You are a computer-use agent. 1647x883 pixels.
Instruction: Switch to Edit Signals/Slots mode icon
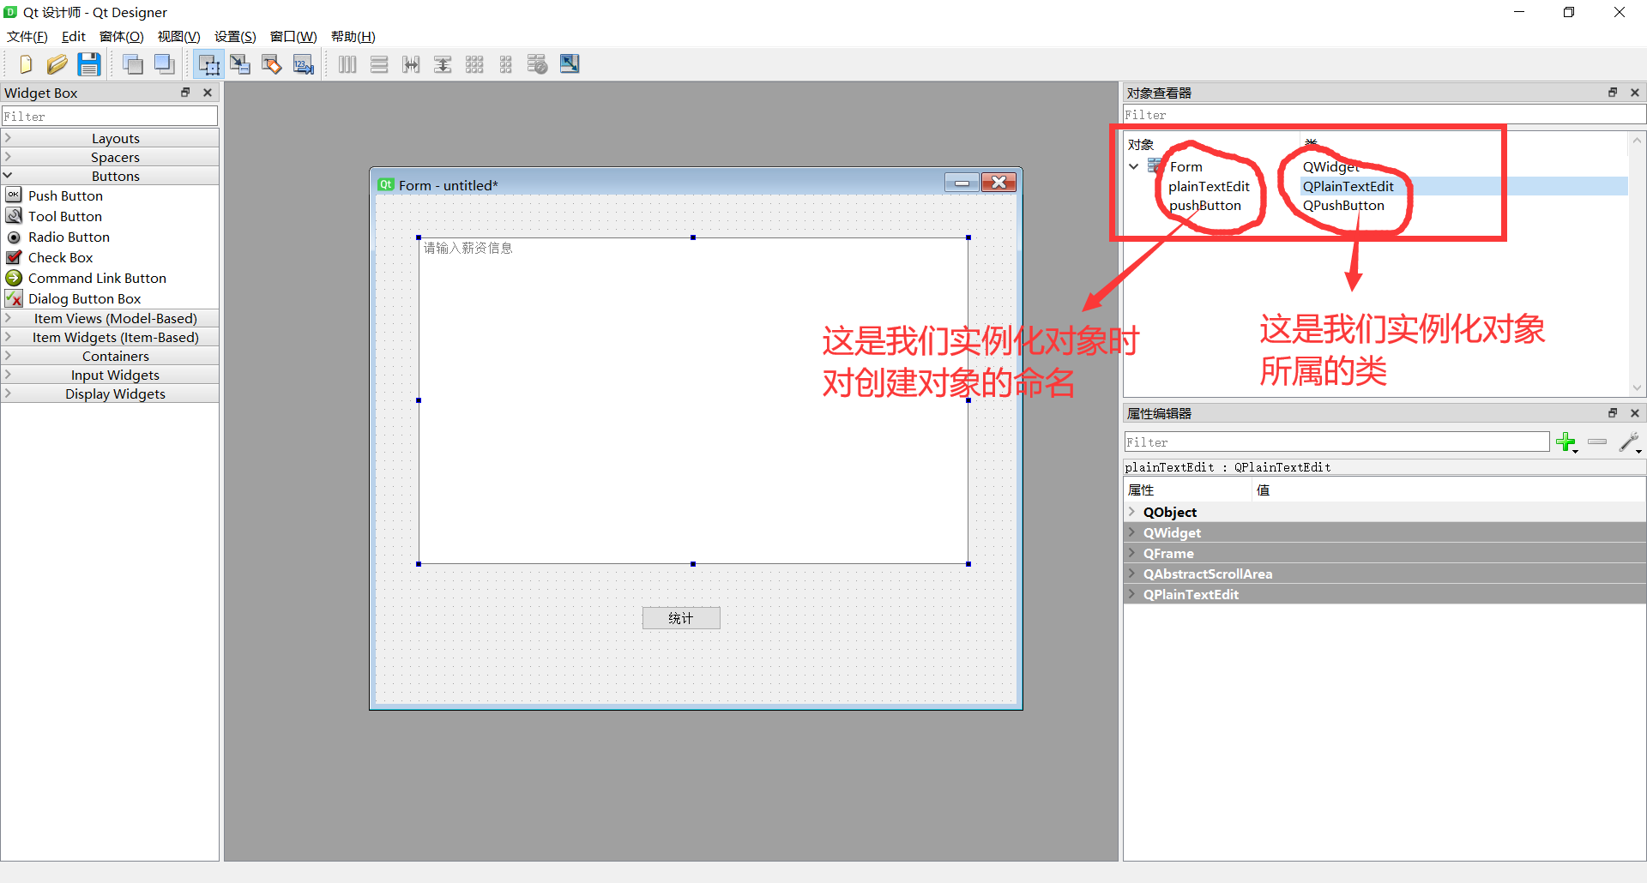point(240,64)
